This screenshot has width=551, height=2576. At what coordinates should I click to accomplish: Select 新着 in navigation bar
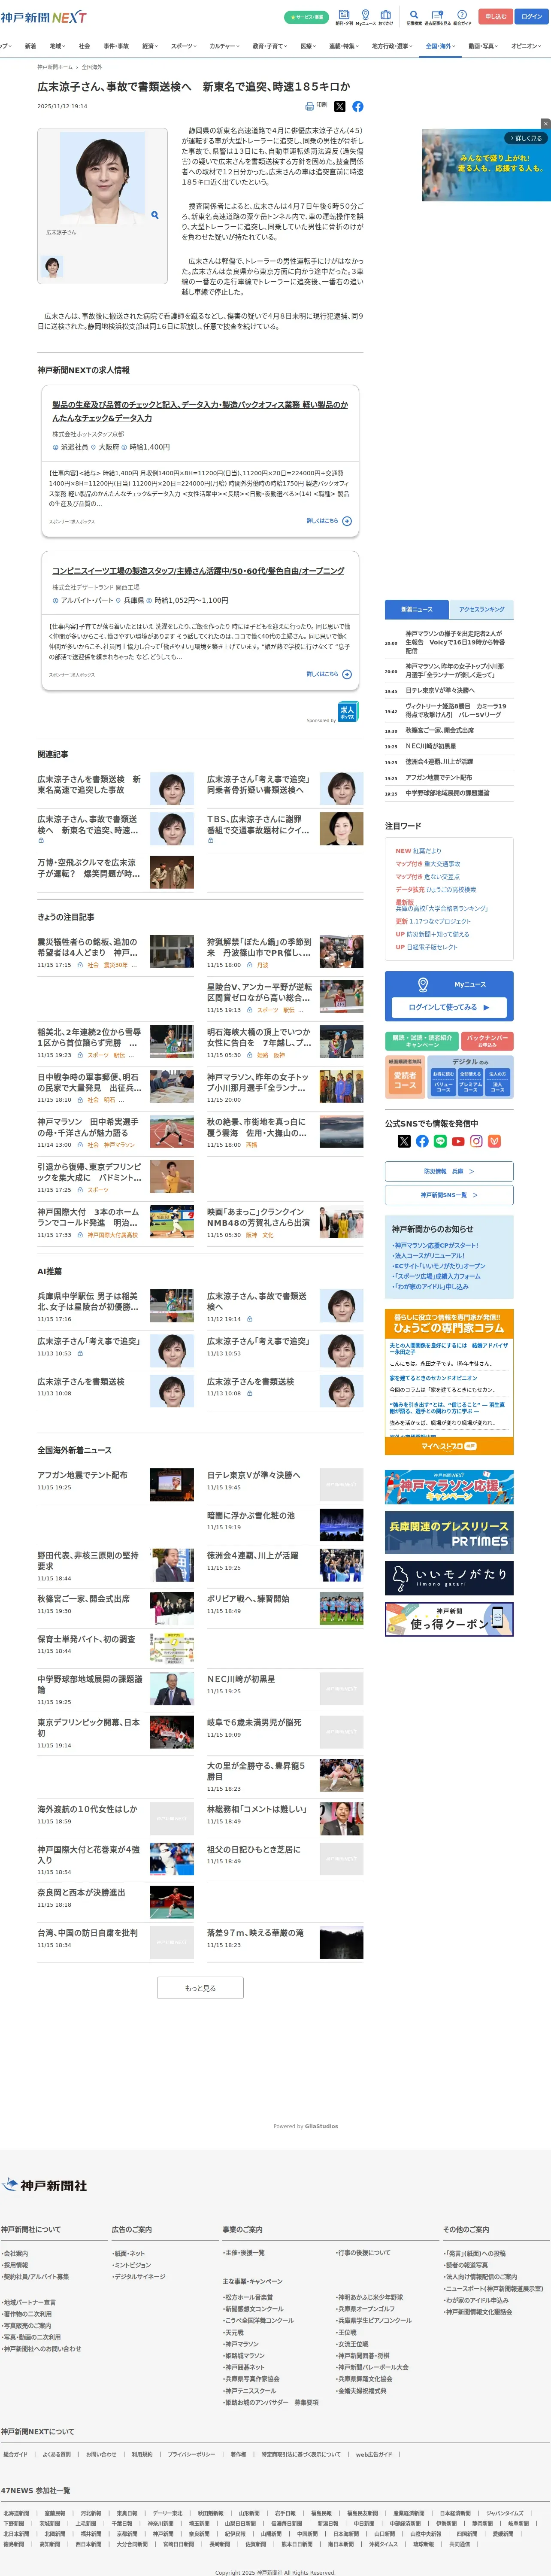point(30,46)
